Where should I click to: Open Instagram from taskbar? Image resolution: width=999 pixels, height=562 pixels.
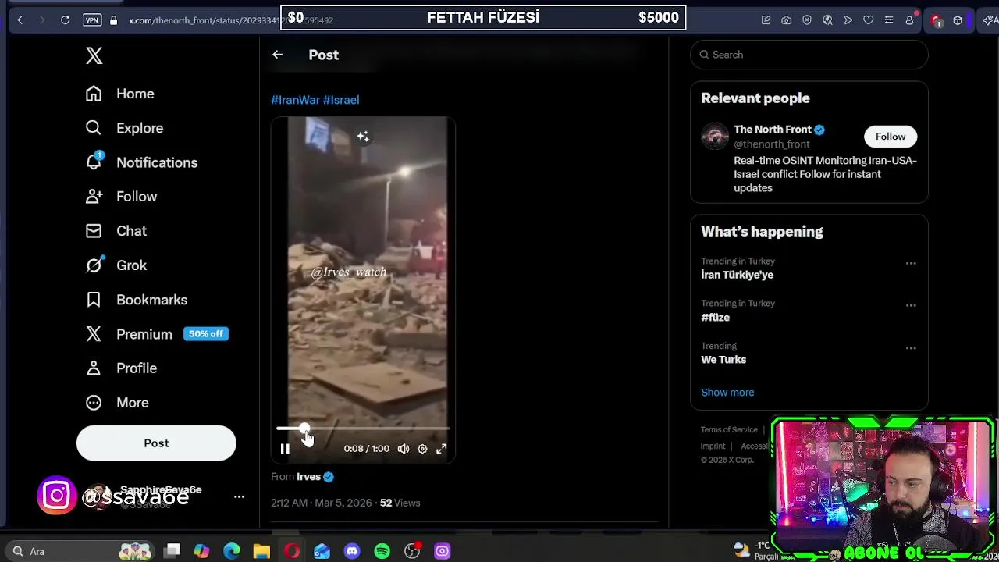pyautogui.click(x=442, y=551)
